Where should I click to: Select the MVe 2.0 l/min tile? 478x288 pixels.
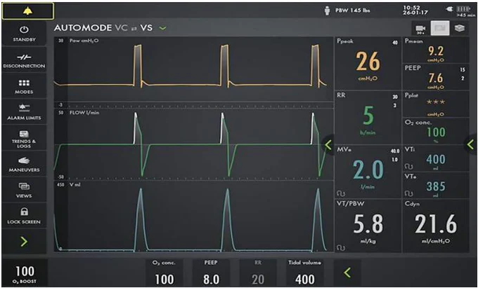tap(368, 172)
